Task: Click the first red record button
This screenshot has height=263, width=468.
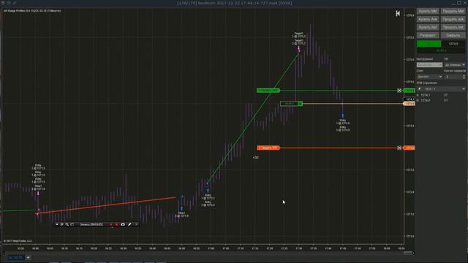Action: (x=111, y=224)
